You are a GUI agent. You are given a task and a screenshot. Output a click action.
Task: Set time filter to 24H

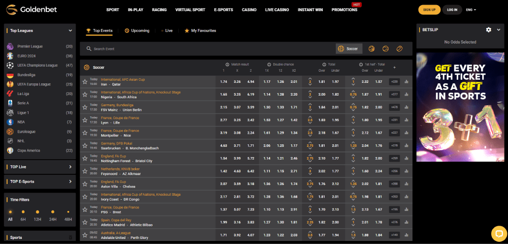click(x=52, y=216)
